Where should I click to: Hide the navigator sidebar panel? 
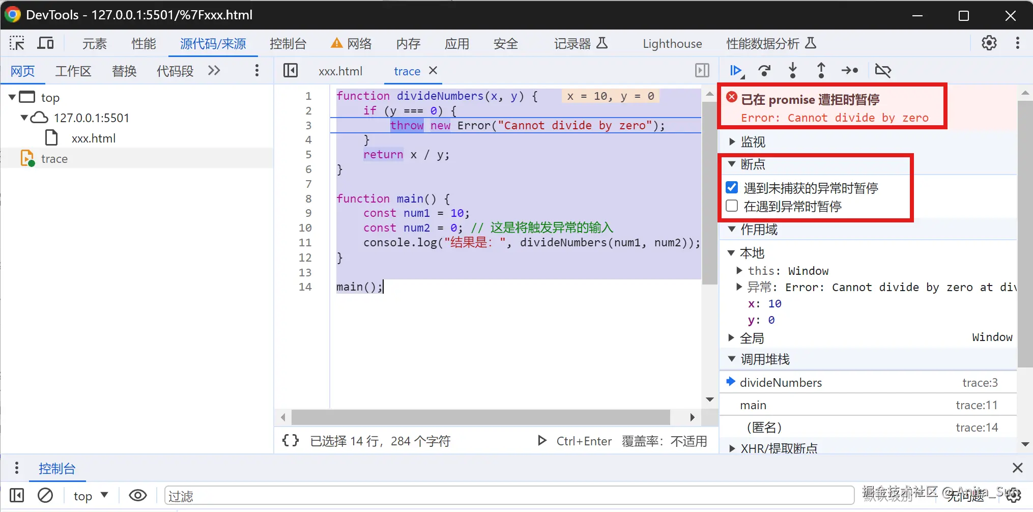pos(291,71)
